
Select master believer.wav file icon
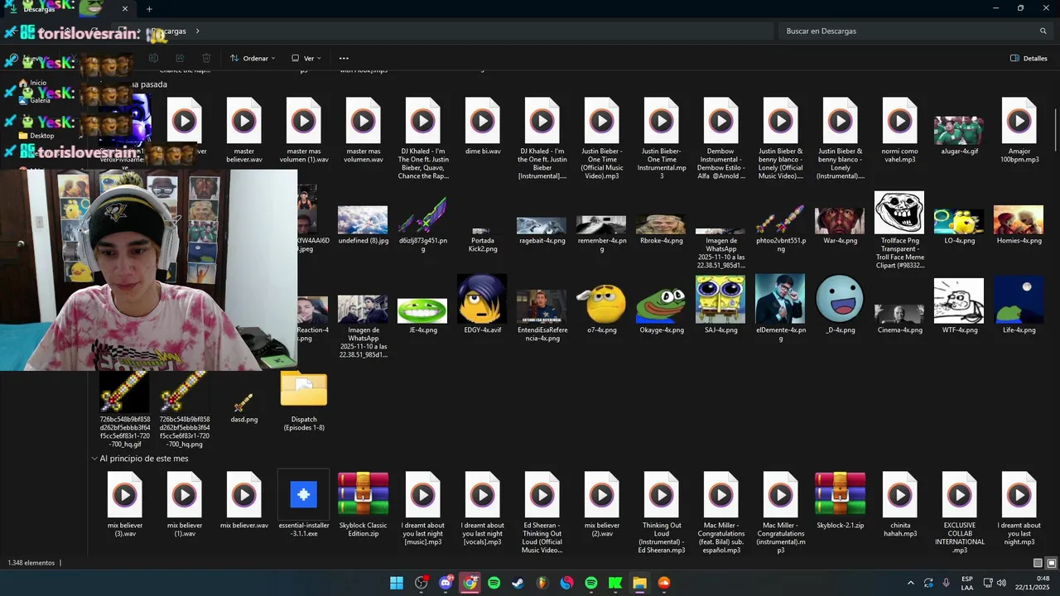click(x=244, y=130)
